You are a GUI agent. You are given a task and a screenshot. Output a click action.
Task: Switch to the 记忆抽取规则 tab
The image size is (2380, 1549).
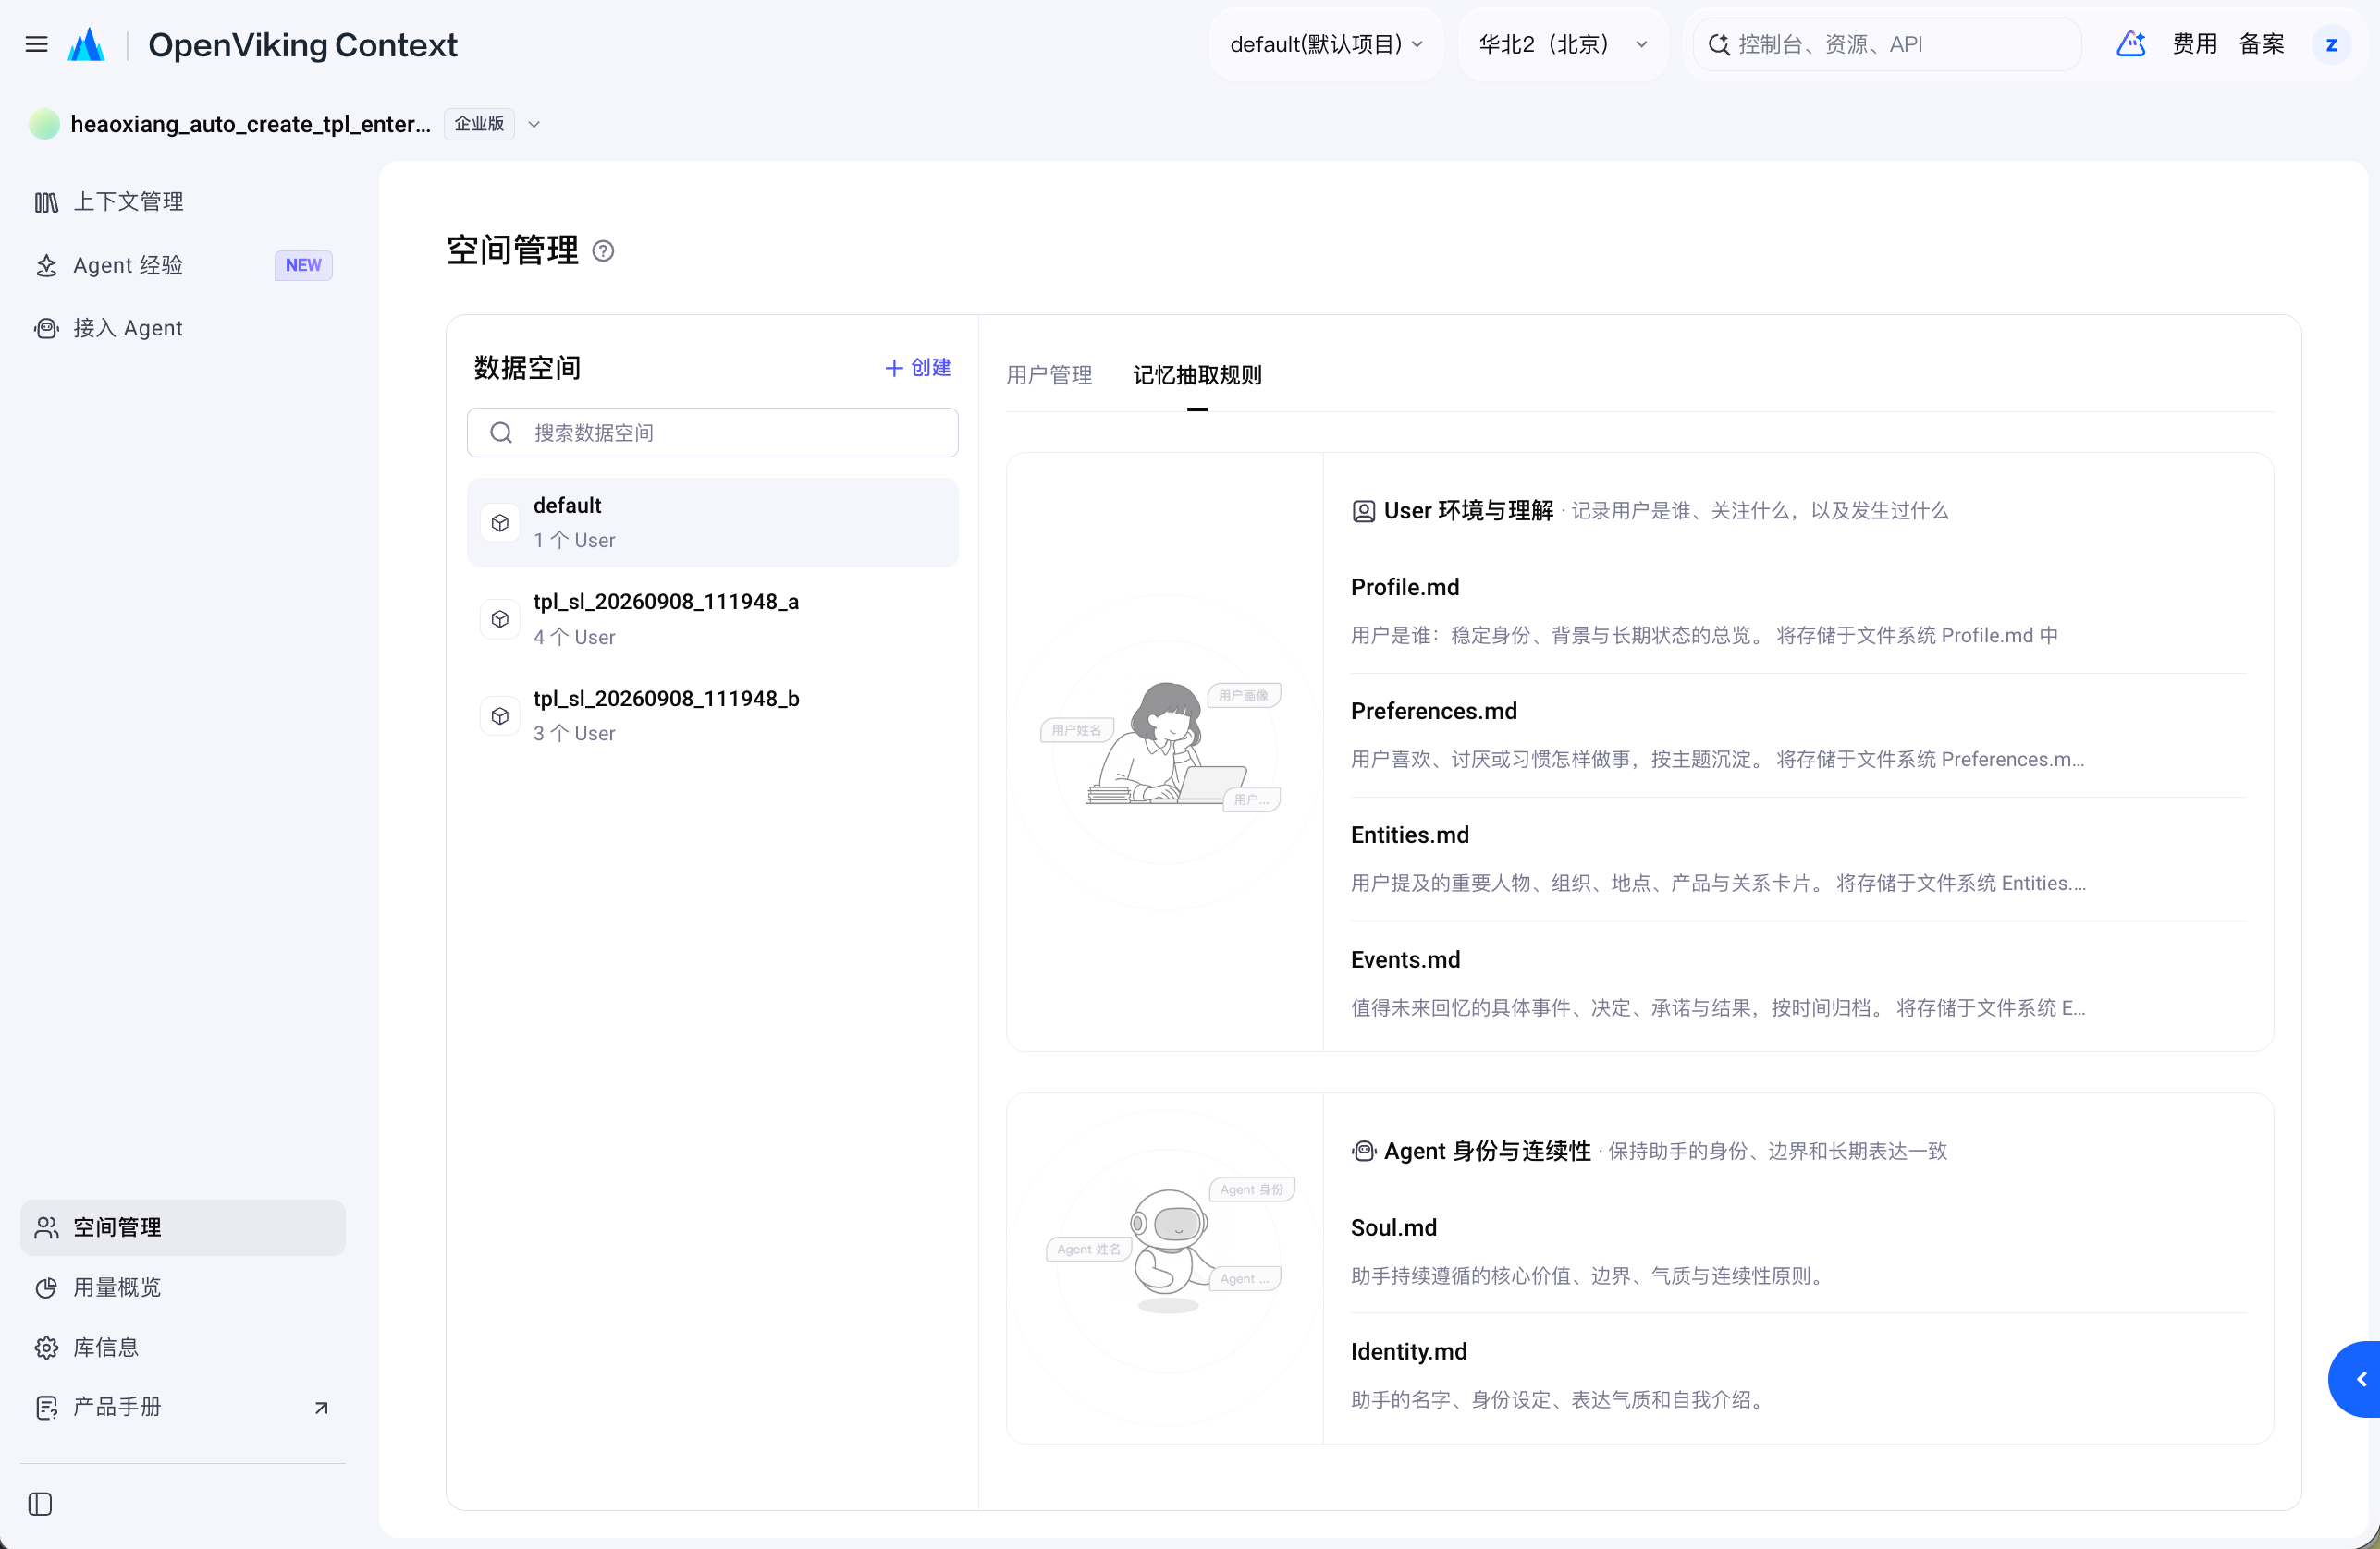(x=1197, y=374)
